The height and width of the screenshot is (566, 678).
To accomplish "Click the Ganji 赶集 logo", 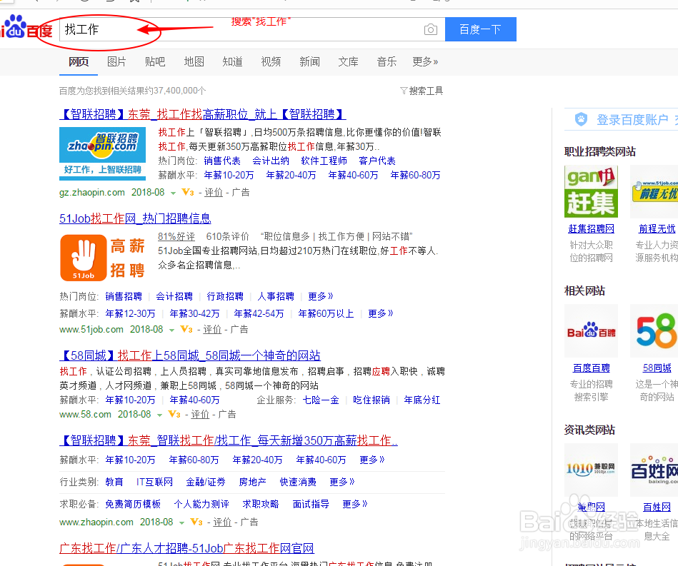I will click(x=591, y=191).
